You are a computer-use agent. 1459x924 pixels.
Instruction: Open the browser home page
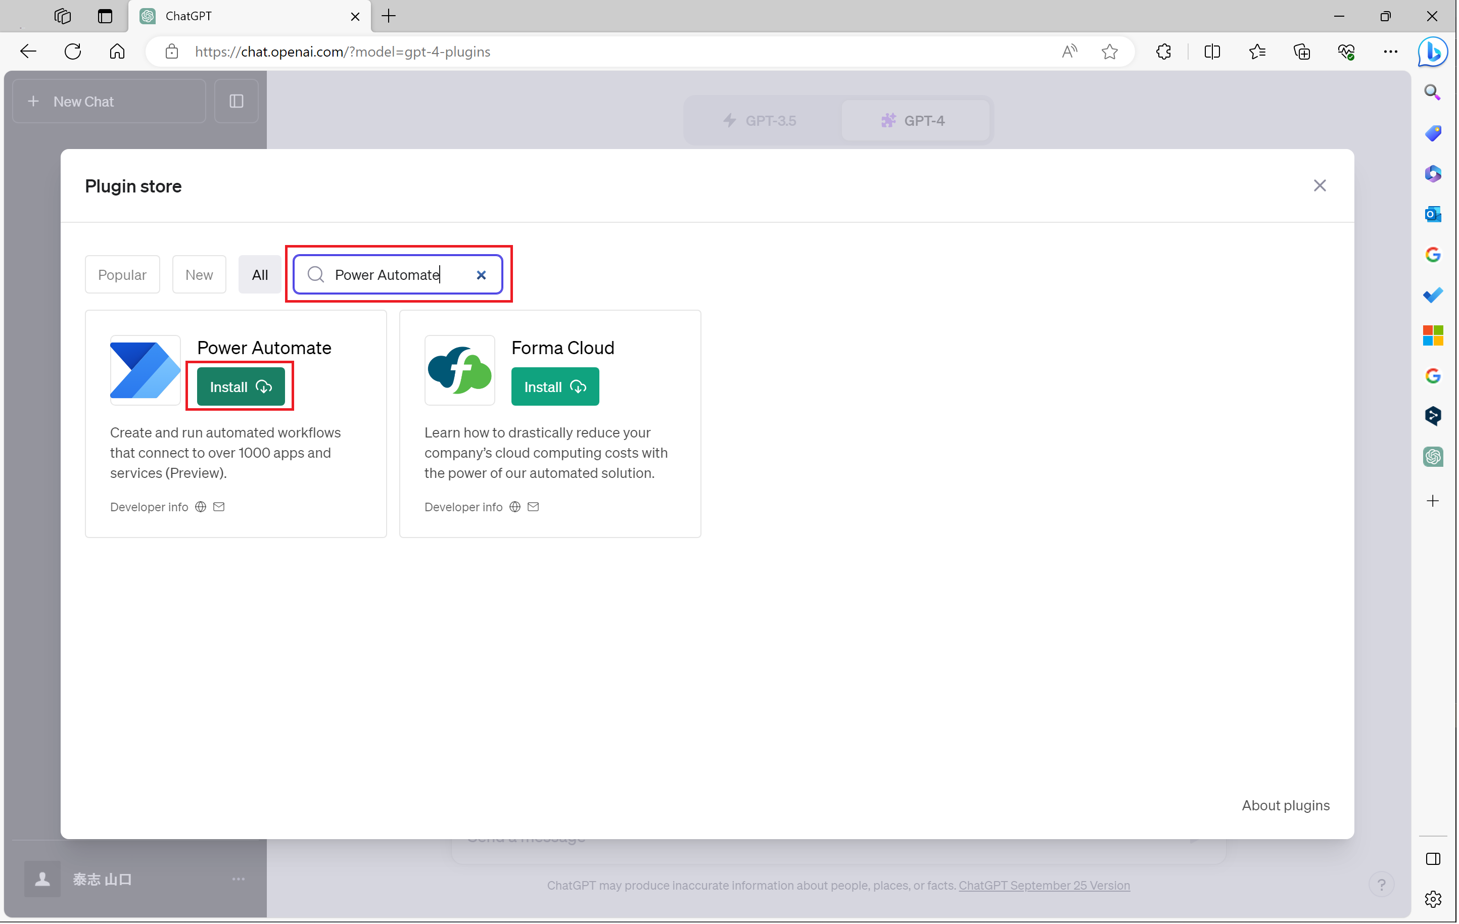coord(117,52)
